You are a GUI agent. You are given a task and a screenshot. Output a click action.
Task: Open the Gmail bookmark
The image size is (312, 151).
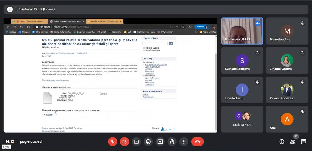(x=101, y=32)
